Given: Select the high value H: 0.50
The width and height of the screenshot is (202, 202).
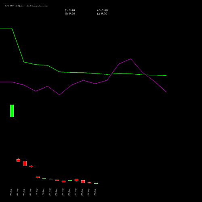Looking at the screenshot, I should [x=102, y=11].
